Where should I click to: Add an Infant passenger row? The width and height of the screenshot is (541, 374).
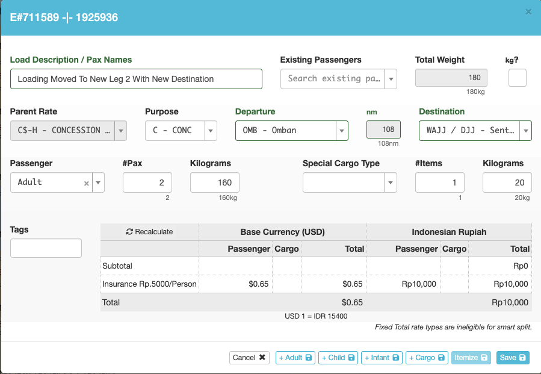pyautogui.click(x=382, y=358)
